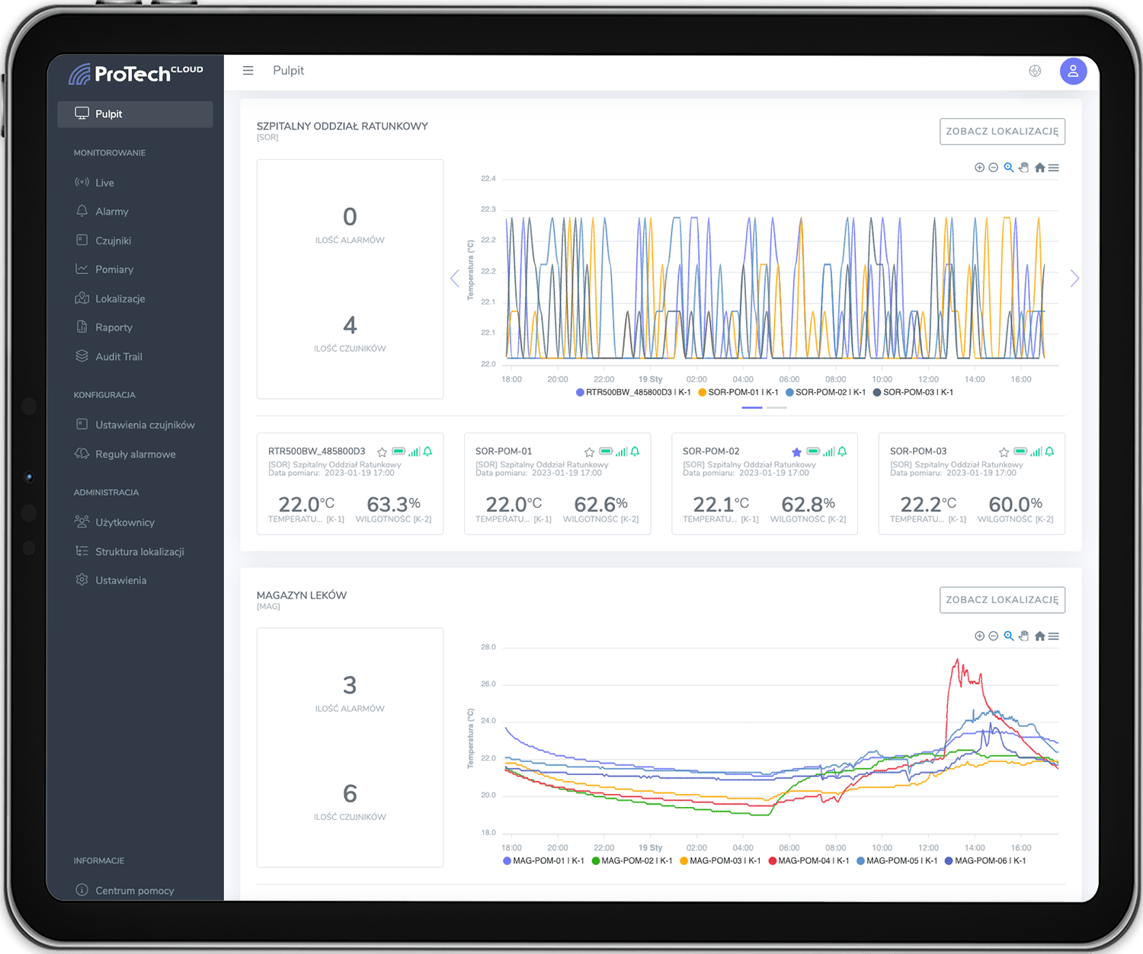Zoom in on the SOR temperature chart
1143x954 pixels.
pyautogui.click(x=979, y=168)
